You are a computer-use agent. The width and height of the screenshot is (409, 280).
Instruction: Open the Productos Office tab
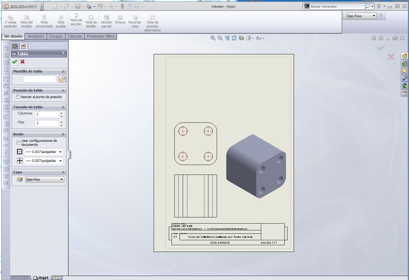click(x=101, y=36)
